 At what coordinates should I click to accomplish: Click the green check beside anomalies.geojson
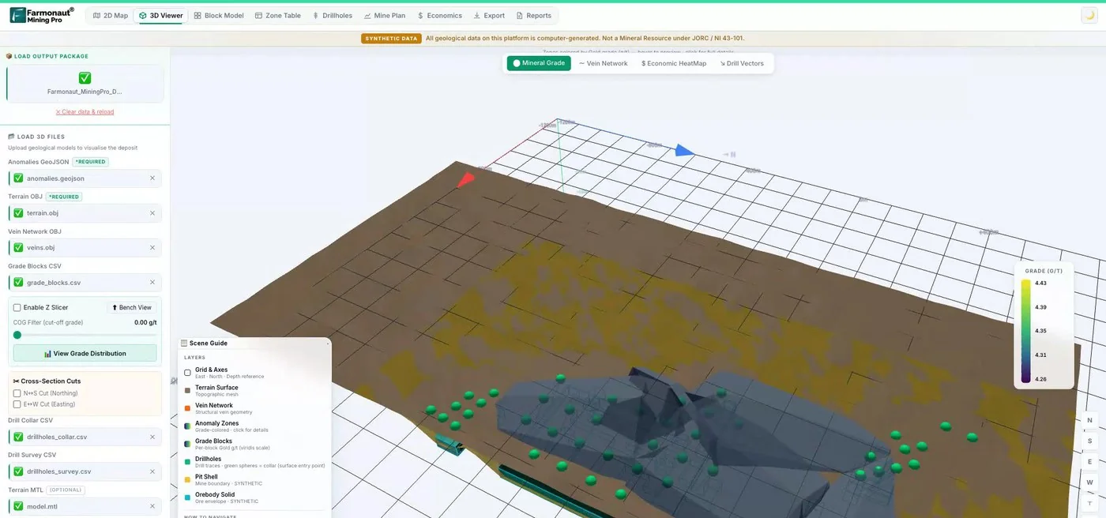pos(18,178)
